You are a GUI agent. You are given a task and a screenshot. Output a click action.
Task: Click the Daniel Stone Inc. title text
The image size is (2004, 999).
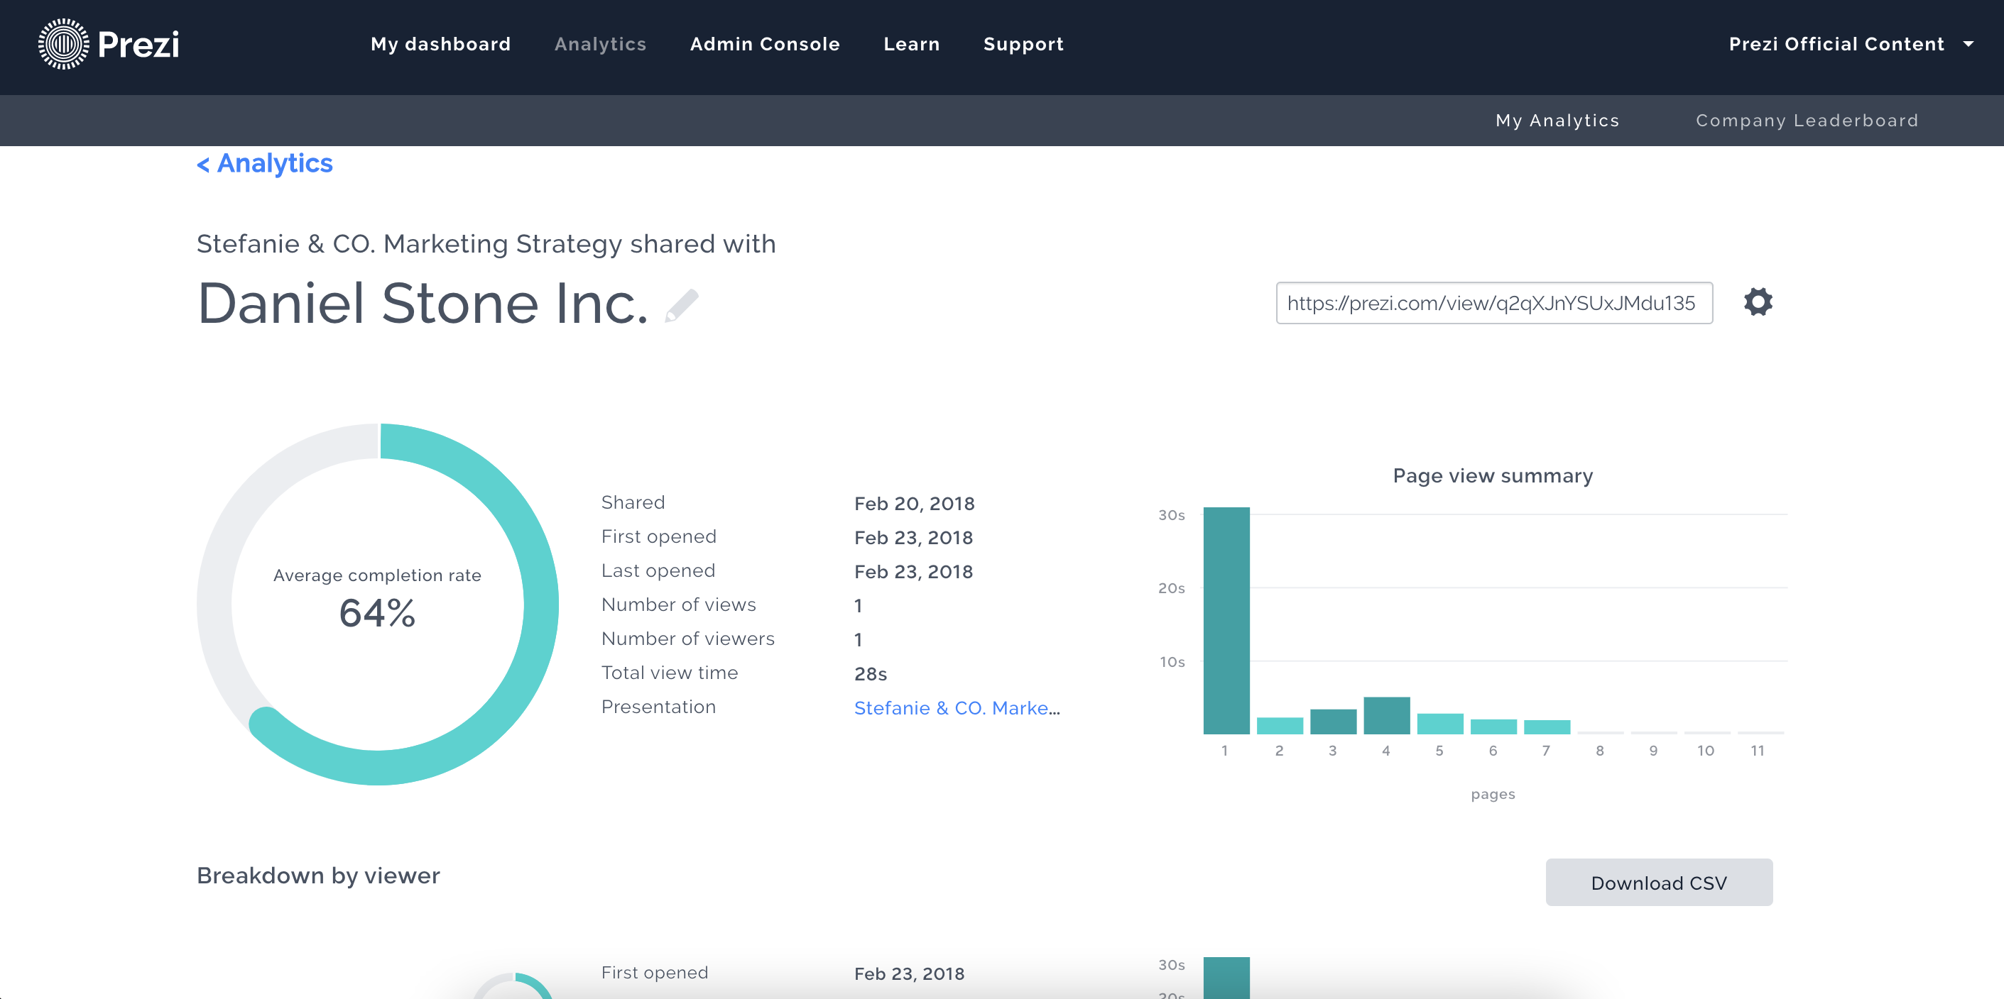point(423,304)
